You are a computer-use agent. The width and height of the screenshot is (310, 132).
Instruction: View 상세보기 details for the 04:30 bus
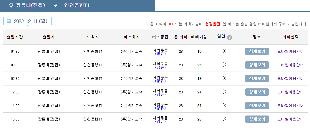pyautogui.click(x=257, y=52)
